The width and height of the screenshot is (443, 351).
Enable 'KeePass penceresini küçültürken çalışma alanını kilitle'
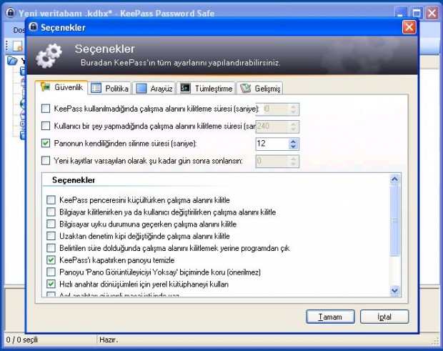[51, 199]
